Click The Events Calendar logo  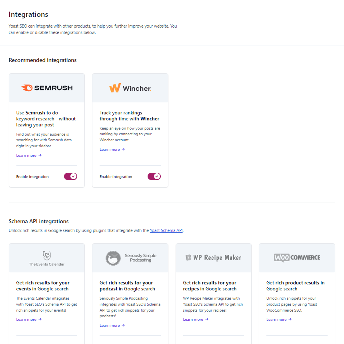(x=47, y=258)
